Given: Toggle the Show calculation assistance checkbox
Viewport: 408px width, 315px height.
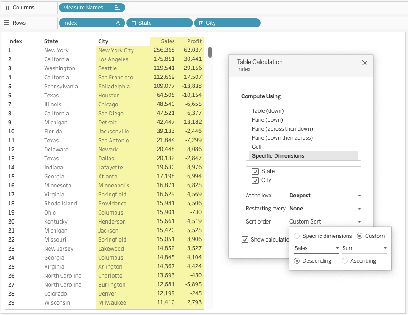Looking at the screenshot, I should click(x=245, y=239).
